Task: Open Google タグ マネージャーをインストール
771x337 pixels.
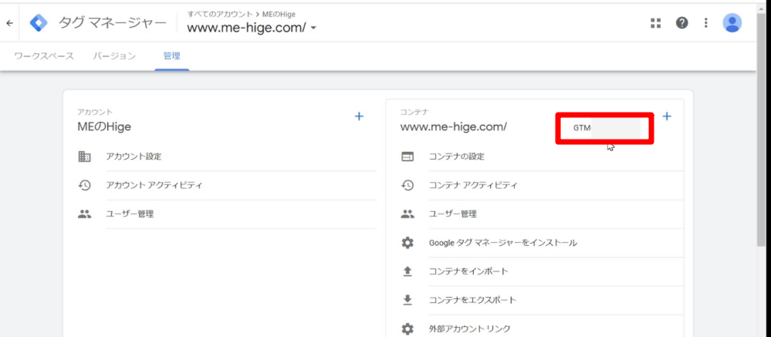Action: [503, 243]
